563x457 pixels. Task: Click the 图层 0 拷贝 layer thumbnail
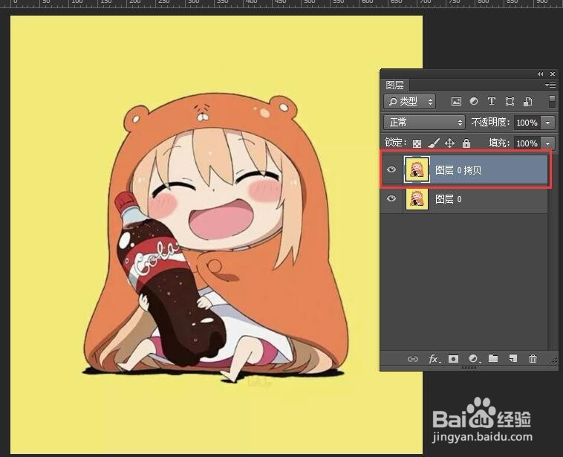[x=417, y=169]
